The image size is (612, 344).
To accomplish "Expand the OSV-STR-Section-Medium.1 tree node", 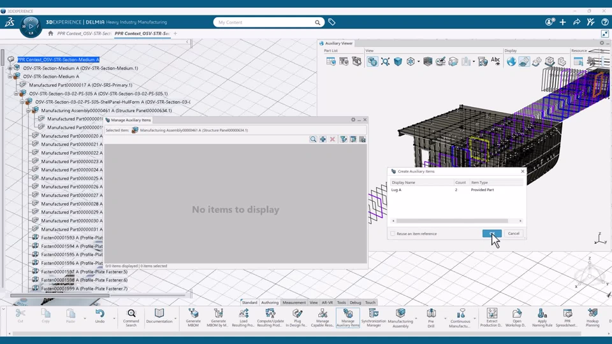I will tap(10, 68).
